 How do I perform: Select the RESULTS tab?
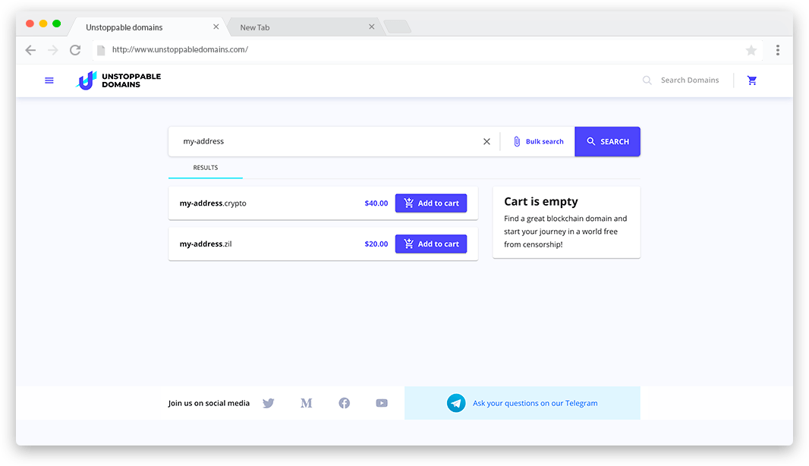click(206, 168)
